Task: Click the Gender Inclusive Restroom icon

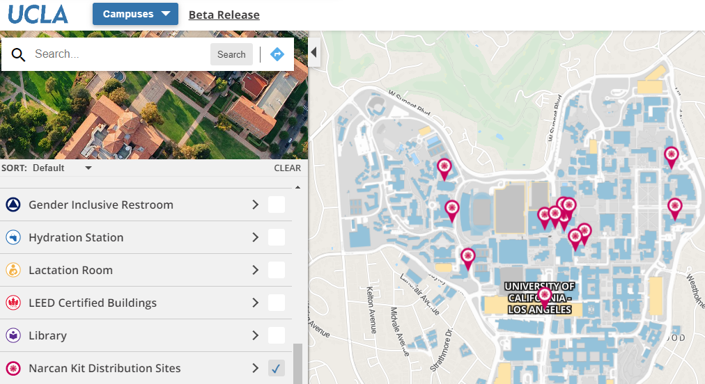Action: pos(13,205)
